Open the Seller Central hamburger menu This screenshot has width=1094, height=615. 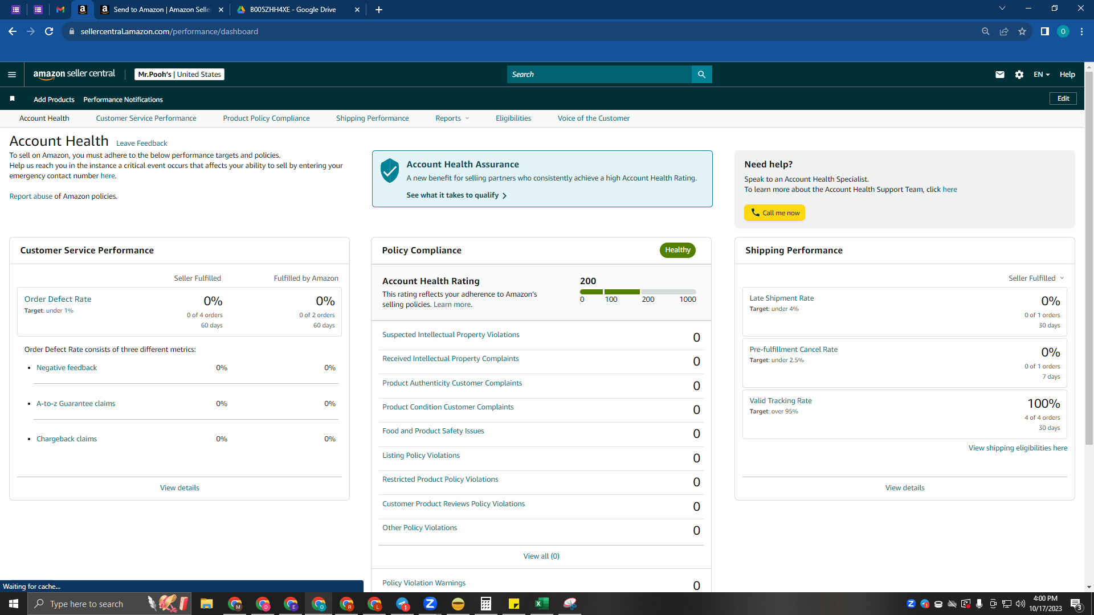tap(12, 75)
